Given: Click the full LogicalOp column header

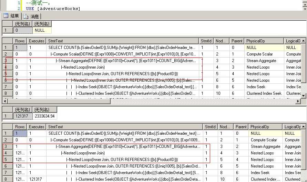Looking at the screenshot, I should tap(293, 127).
